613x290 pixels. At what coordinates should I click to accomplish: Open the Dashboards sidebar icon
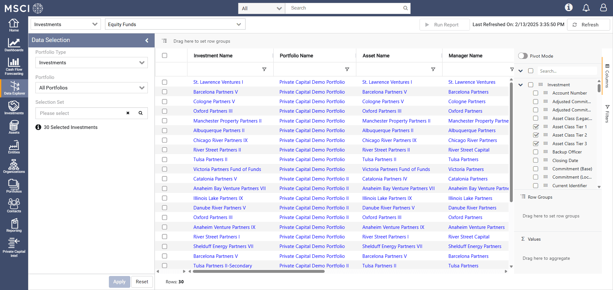pos(14,45)
